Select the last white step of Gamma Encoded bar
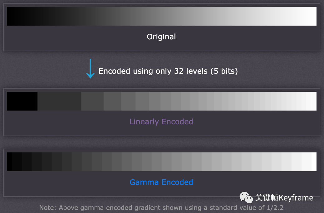This screenshot has height=213, width=324. coord(314,162)
